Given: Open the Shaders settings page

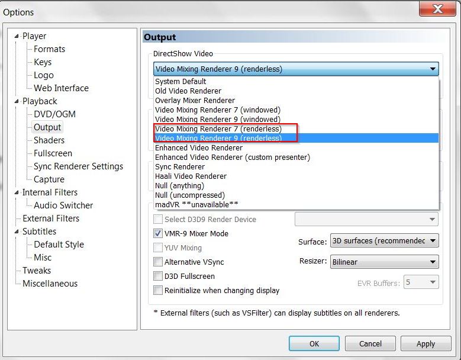Looking at the screenshot, I should coord(49,140).
